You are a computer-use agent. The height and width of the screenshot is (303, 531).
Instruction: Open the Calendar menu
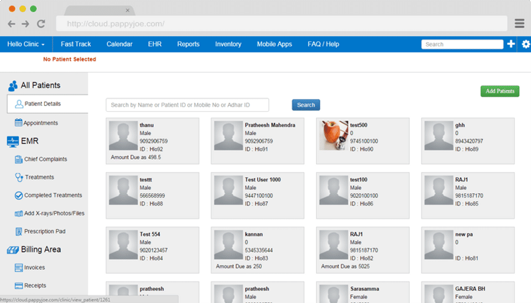pyautogui.click(x=119, y=44)
